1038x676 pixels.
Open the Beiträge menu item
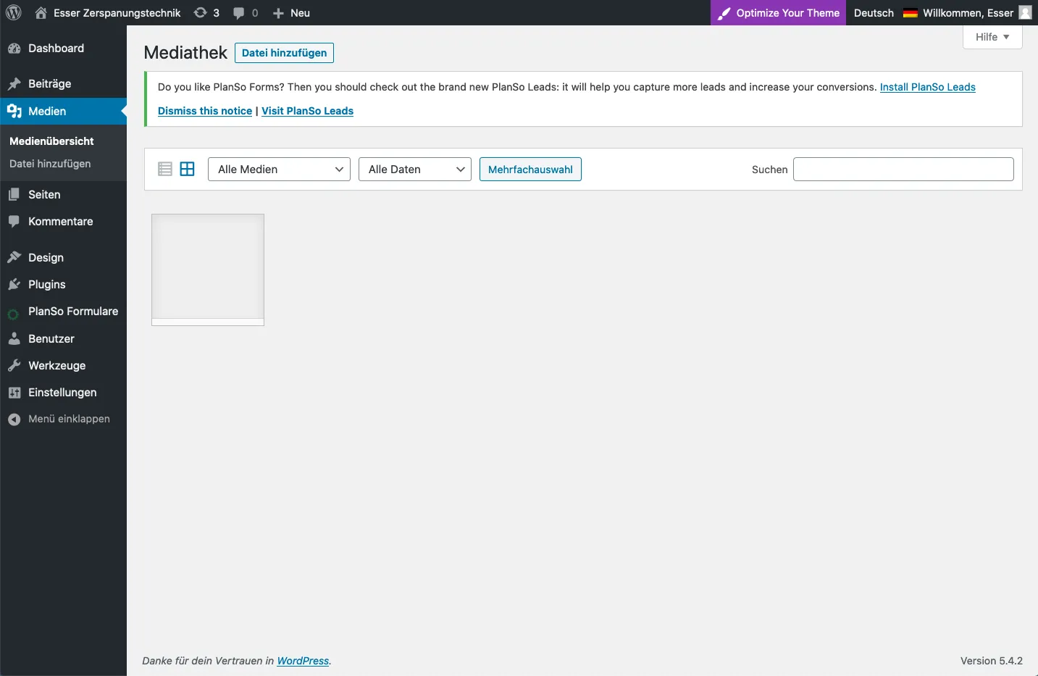[63, 84]
